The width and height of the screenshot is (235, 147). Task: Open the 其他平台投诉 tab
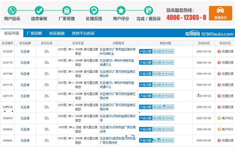tap(83, 33)
